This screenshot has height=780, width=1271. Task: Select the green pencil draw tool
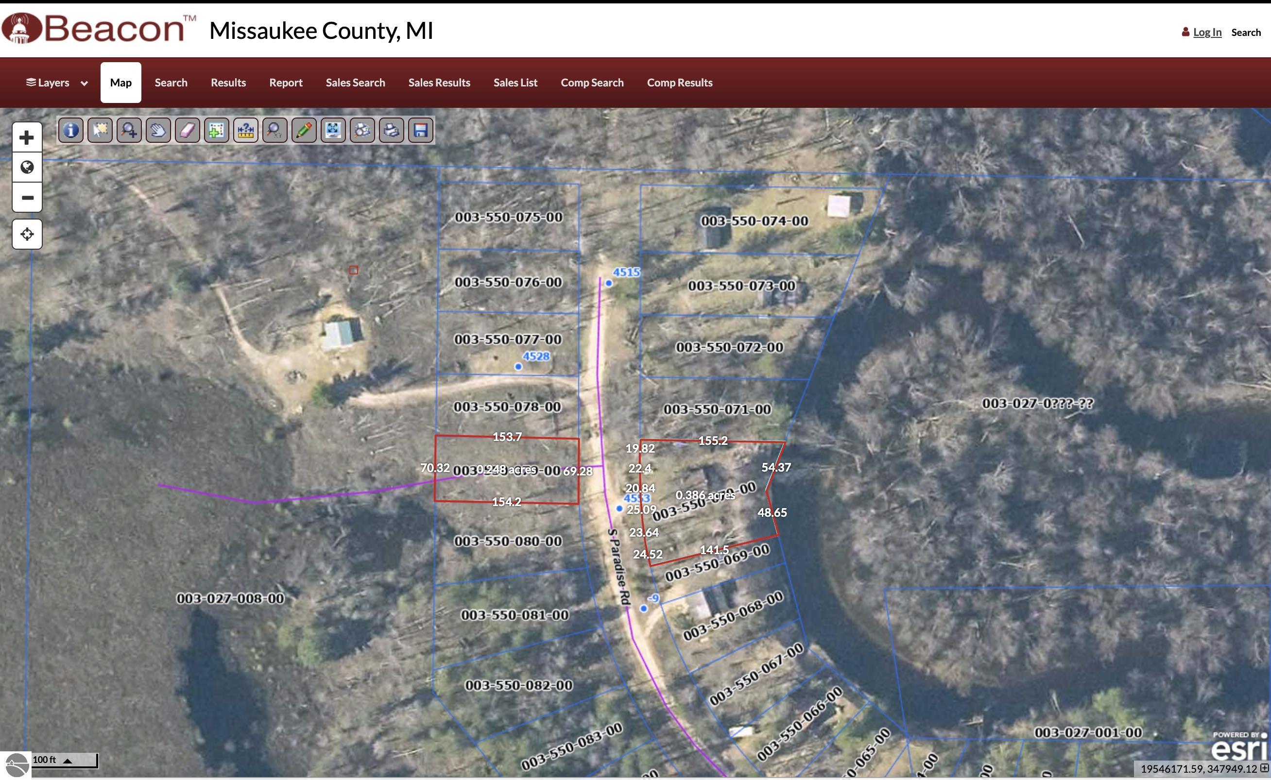click(x=304, y=130)
